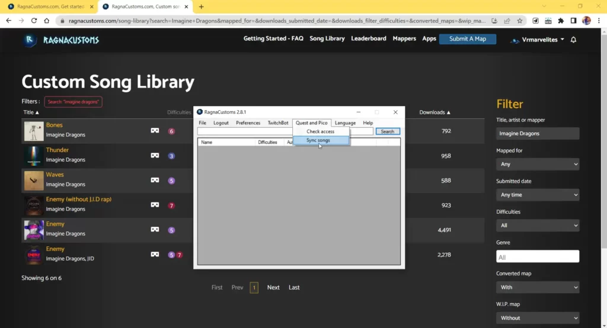Viewport: 607px width, 328px height.
Task: Go to Next page of results
Action: tap(273, 287)
